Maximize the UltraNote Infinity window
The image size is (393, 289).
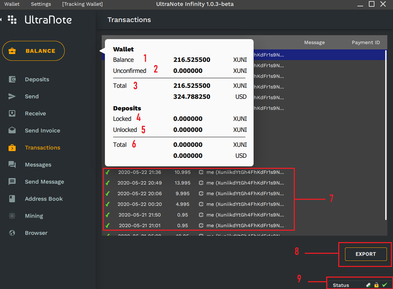[371, 4]
